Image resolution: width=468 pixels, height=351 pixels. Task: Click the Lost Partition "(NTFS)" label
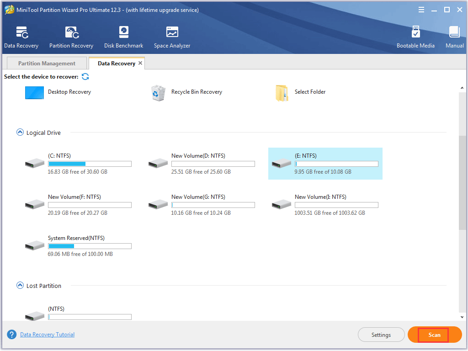[x=56, y=308]
